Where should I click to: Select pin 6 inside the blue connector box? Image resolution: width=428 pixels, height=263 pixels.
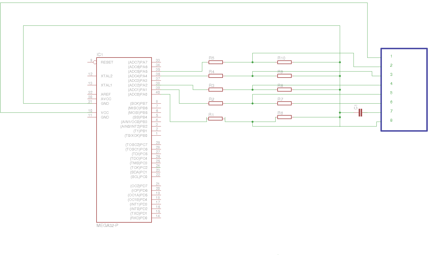tap(391, 102)
